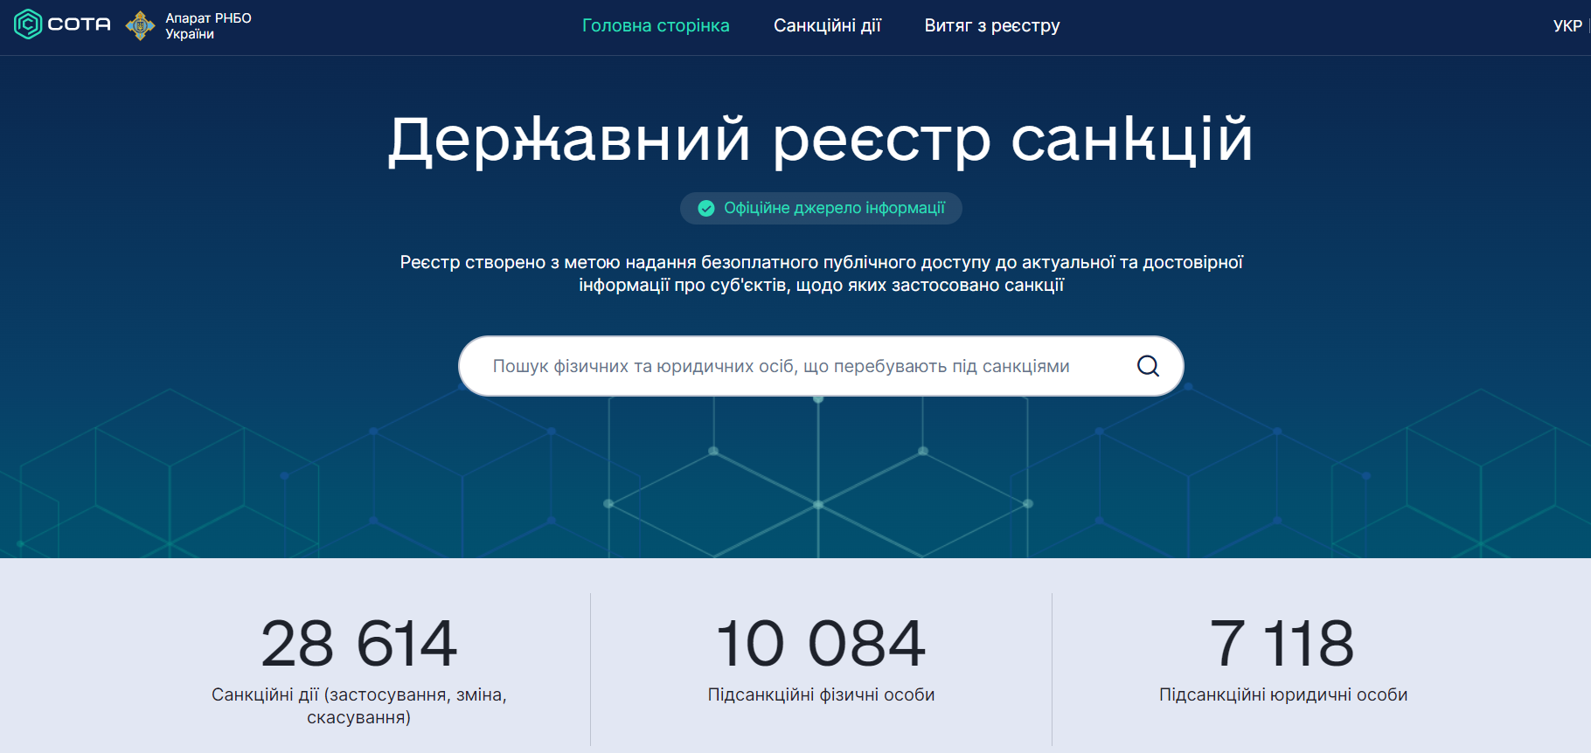This screenshot has height=753, width=1591.
Task: Click the green checkmark badge icon
Action: (706, 209)
